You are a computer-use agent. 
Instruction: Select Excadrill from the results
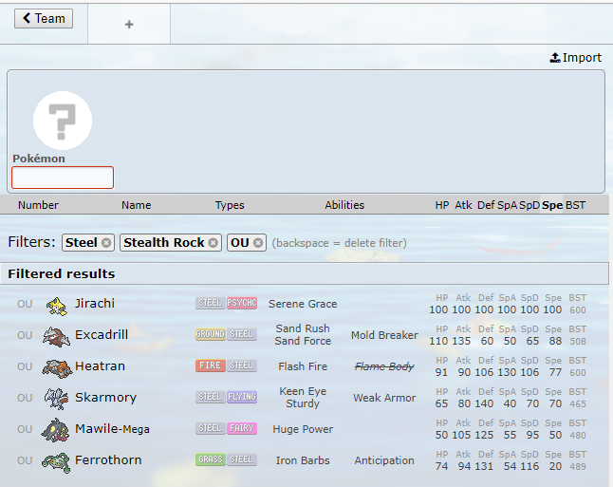305,335
